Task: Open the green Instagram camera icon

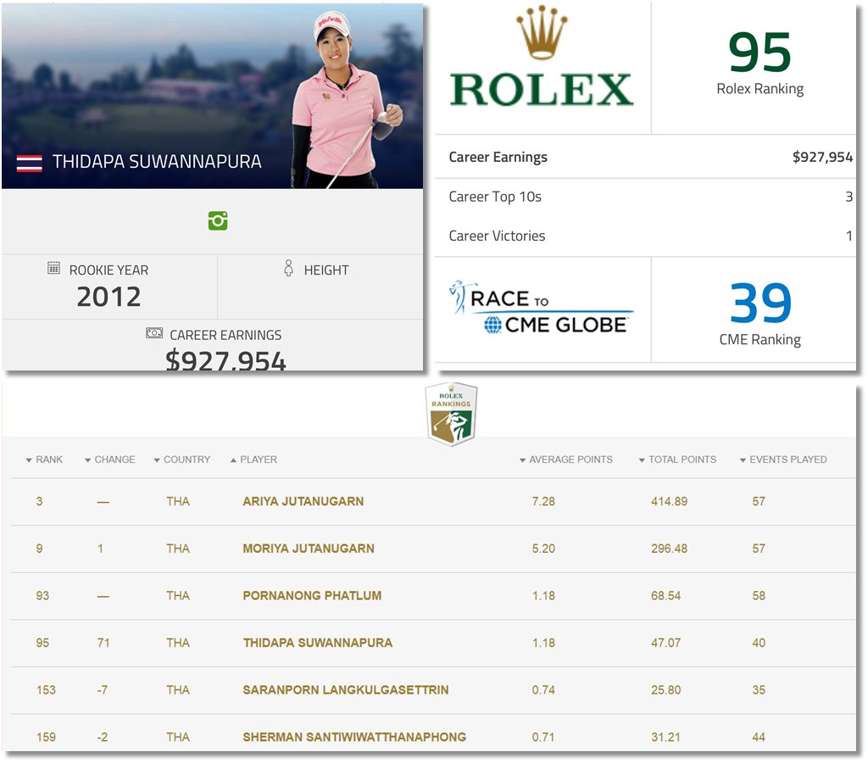Action: click(218, 220)
